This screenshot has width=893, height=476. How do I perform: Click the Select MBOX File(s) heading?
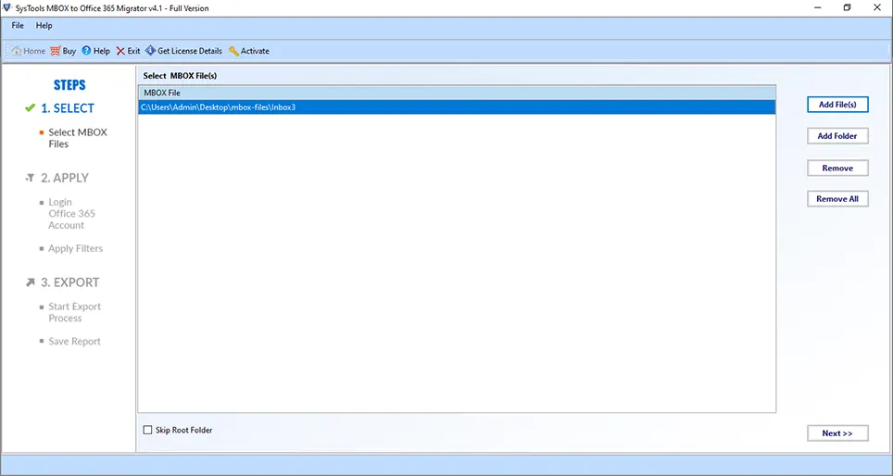coord(180,75)
